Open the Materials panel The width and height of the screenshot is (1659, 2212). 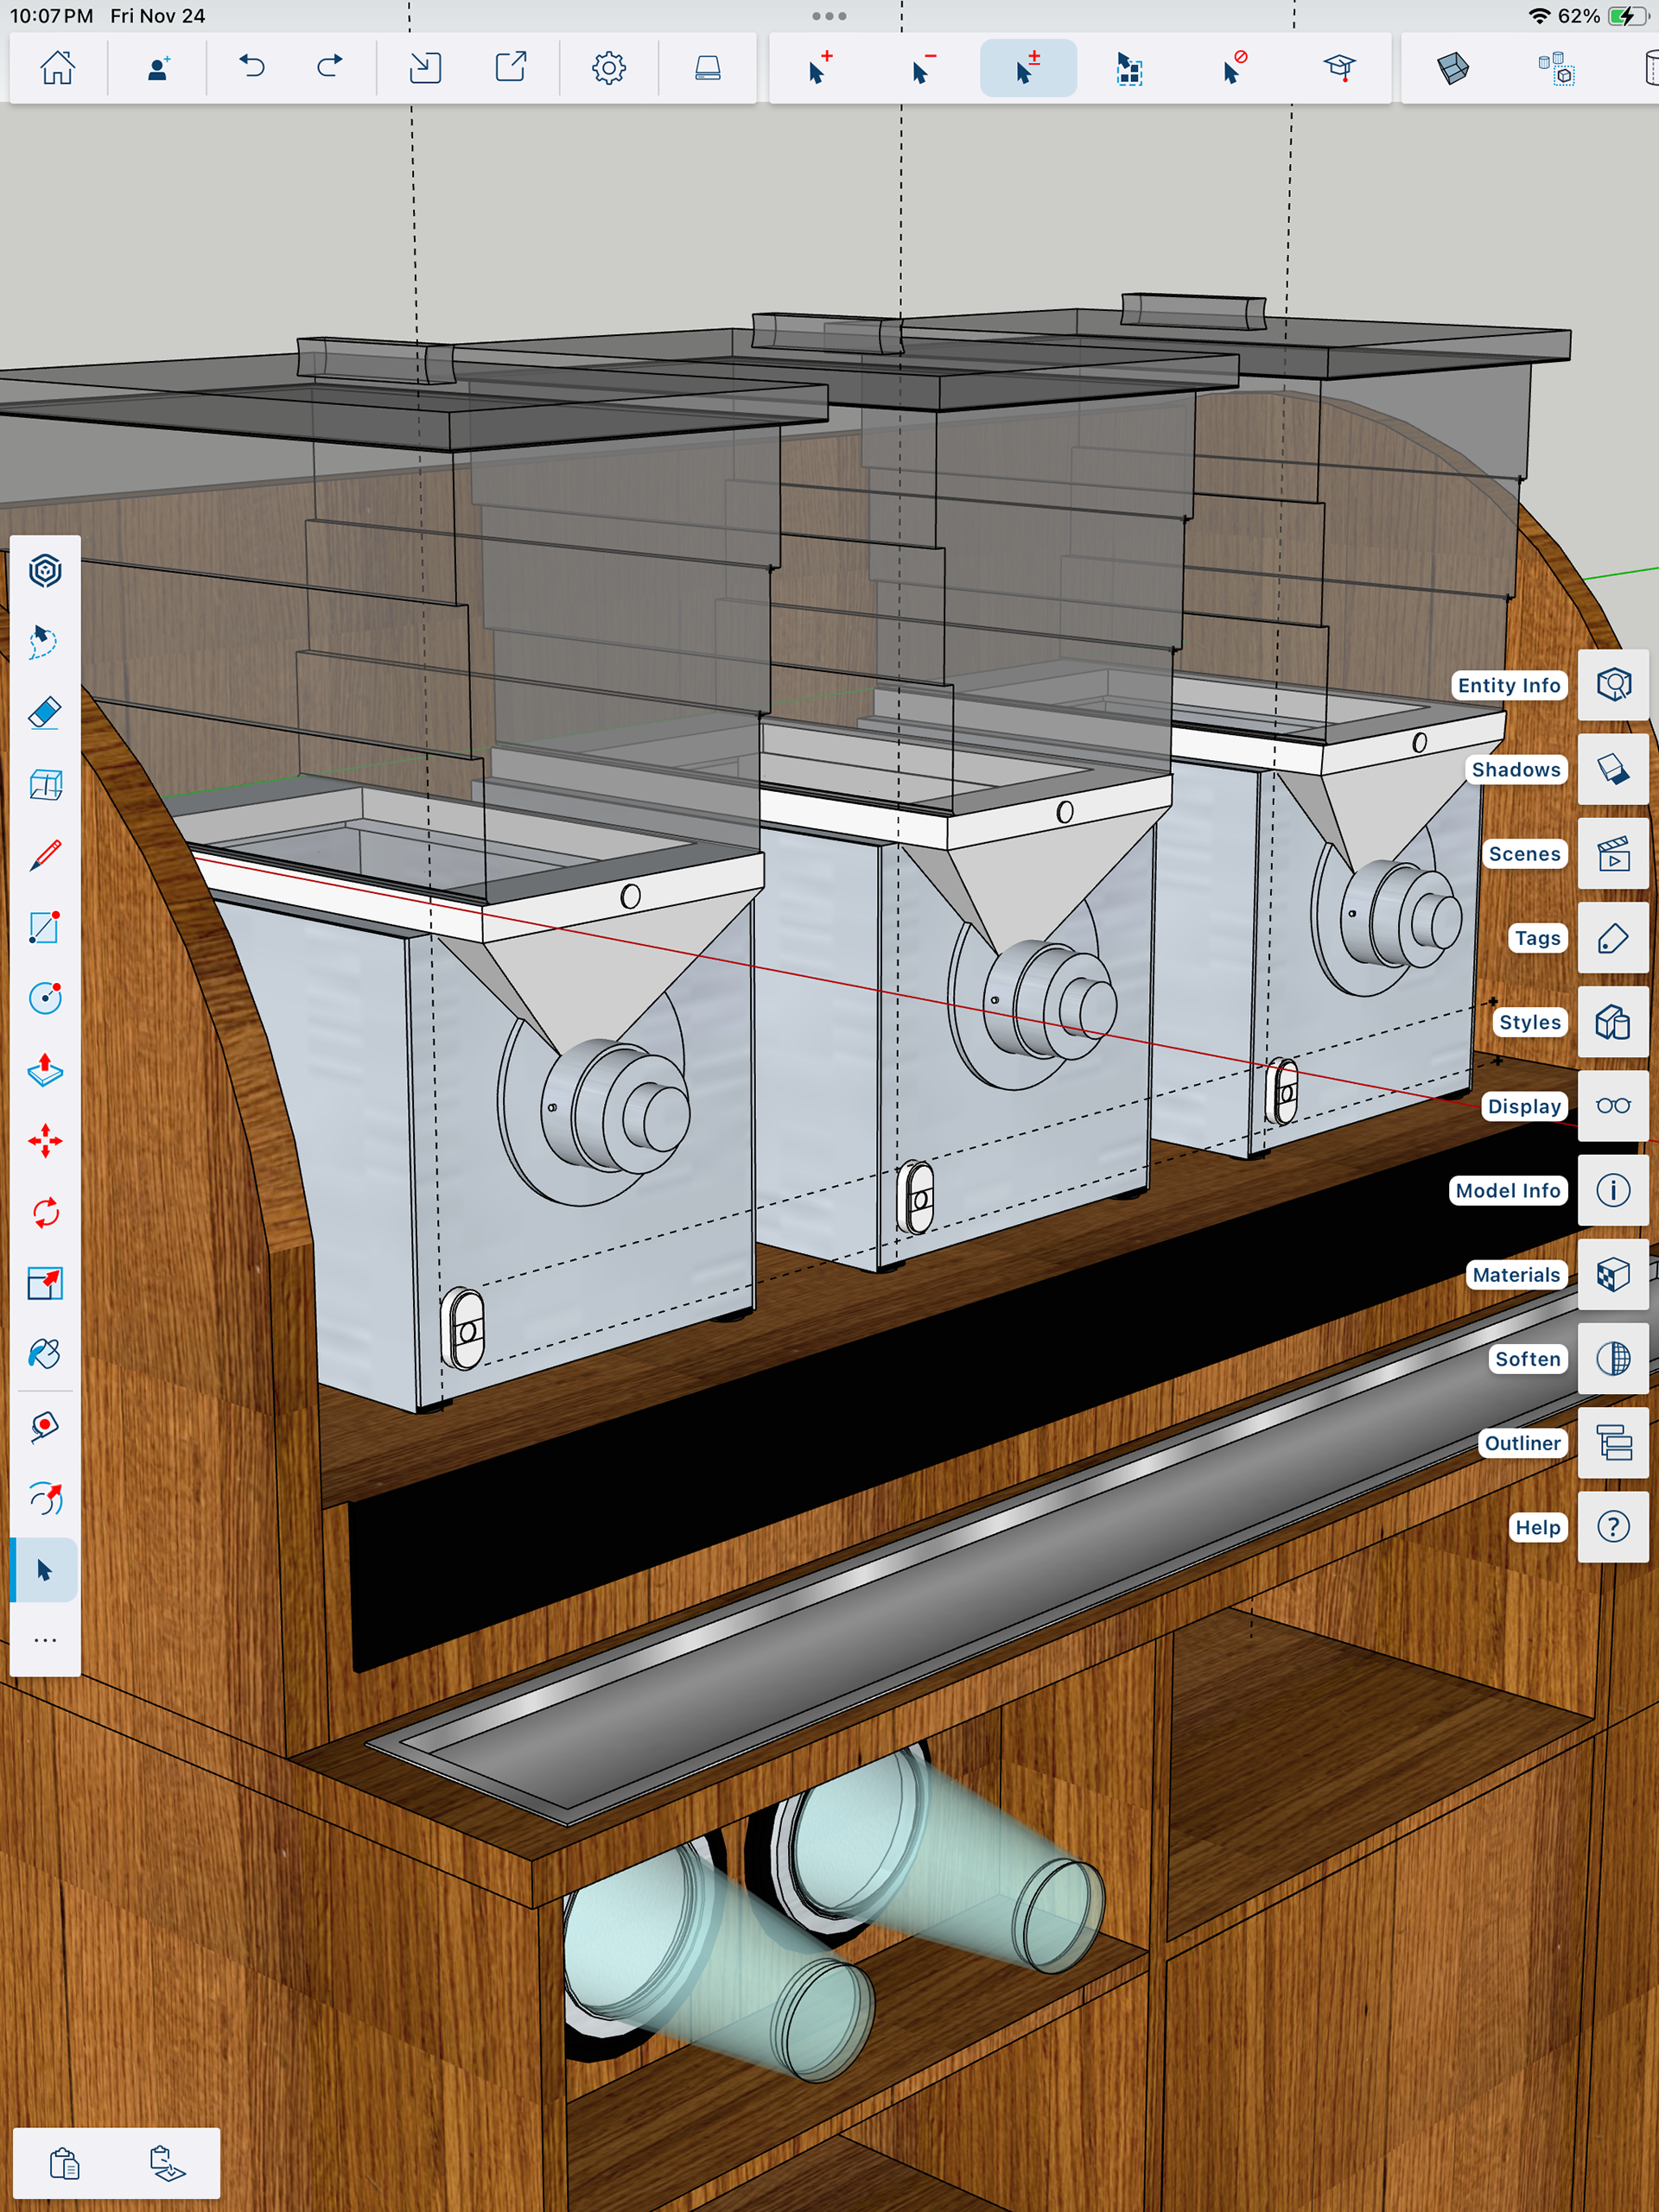pyautogui.click(x=1612, y=1275)
